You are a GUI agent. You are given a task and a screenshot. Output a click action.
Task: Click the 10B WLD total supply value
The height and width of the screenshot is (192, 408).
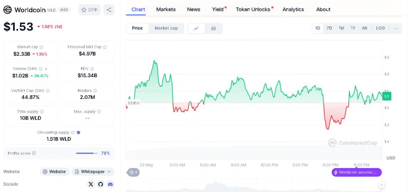pyautogui.click(x=30, y=118)
